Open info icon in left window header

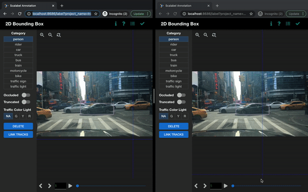115,24
